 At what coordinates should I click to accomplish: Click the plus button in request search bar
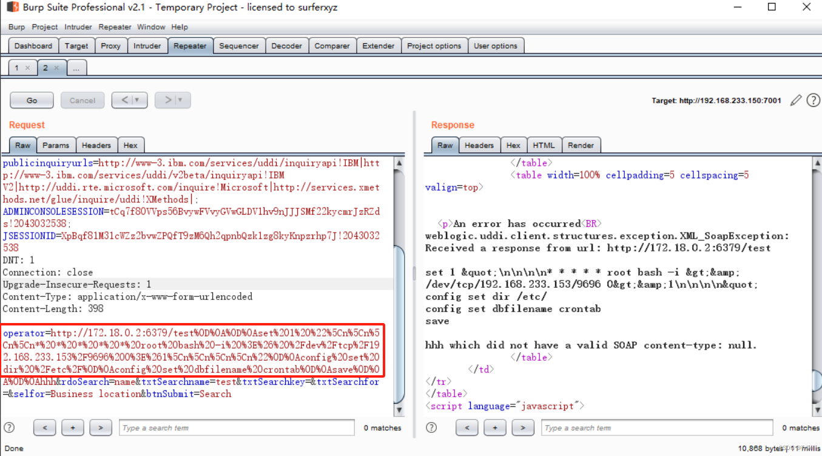click(73, 427)
